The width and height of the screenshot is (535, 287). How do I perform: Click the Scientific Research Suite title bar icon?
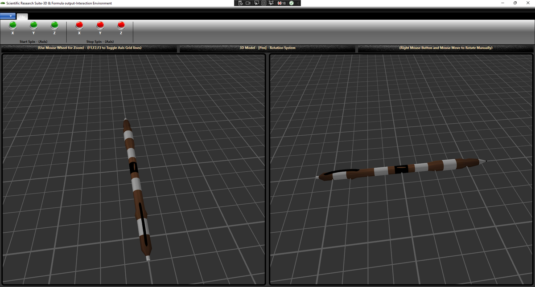pos(4,3)
